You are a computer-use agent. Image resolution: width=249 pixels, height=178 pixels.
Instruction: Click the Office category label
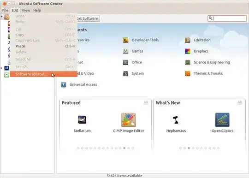[137, 62]
